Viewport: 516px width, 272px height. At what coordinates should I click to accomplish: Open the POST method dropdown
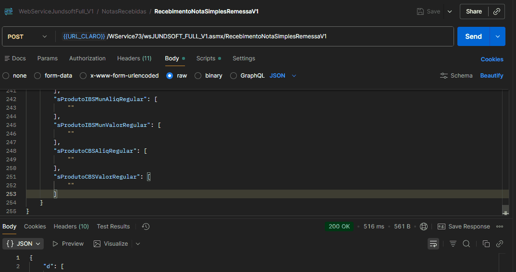(28, 36)
